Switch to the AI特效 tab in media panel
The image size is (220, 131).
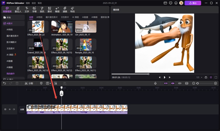point(39,17)
